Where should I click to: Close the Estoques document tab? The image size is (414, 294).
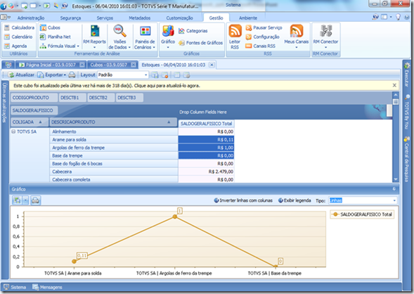click(x=212, y=65)
